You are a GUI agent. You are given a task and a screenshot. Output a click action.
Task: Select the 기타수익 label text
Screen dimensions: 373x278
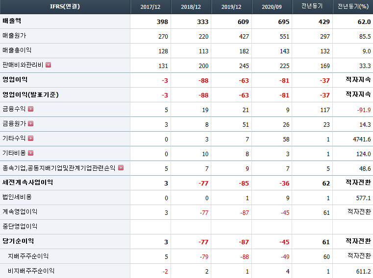(14, 139)
